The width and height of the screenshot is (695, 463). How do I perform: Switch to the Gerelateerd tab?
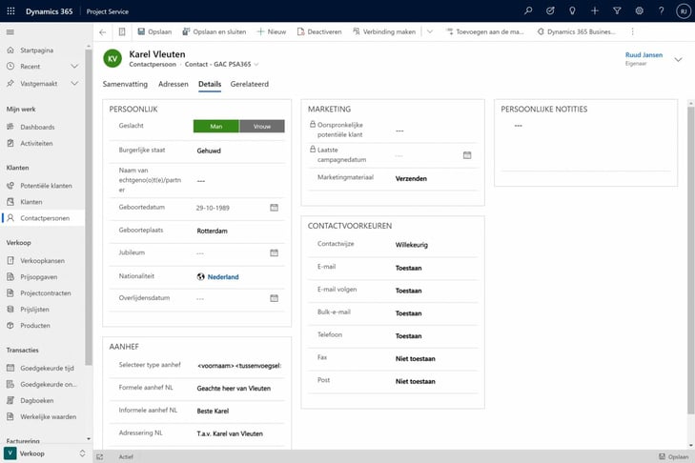(250, 84)
